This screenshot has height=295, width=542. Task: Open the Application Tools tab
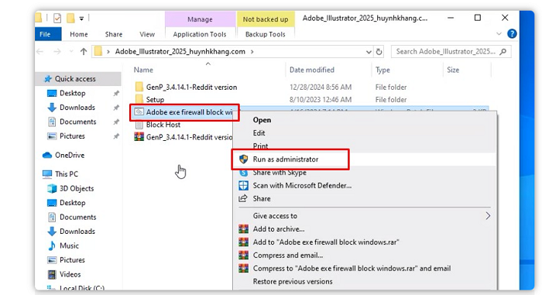(x=200, y=34)
